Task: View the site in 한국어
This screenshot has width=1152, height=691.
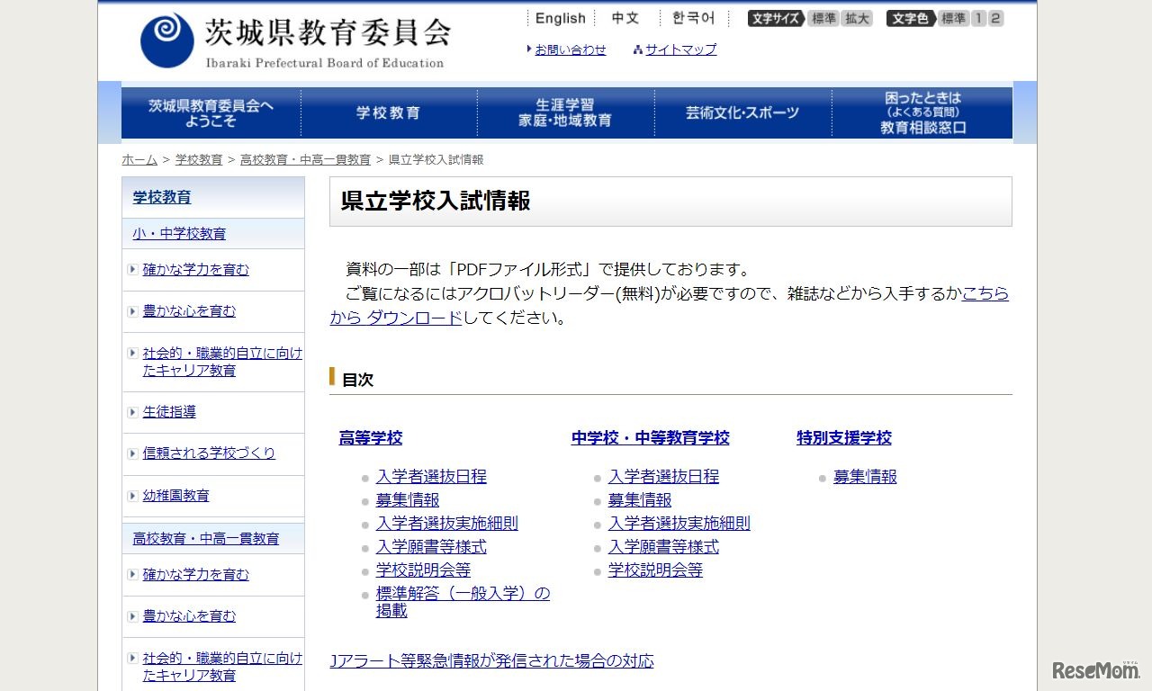Action: 692,17
